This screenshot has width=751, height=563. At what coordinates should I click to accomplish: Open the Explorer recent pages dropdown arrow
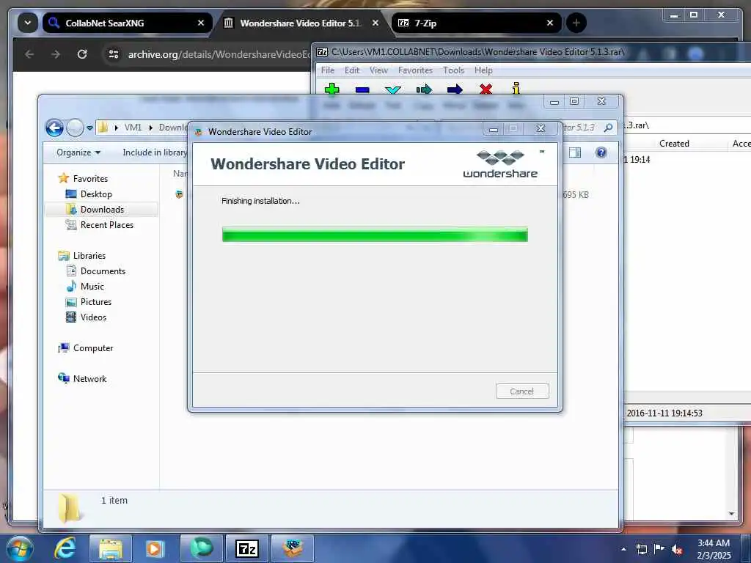[x=89, y=128]
